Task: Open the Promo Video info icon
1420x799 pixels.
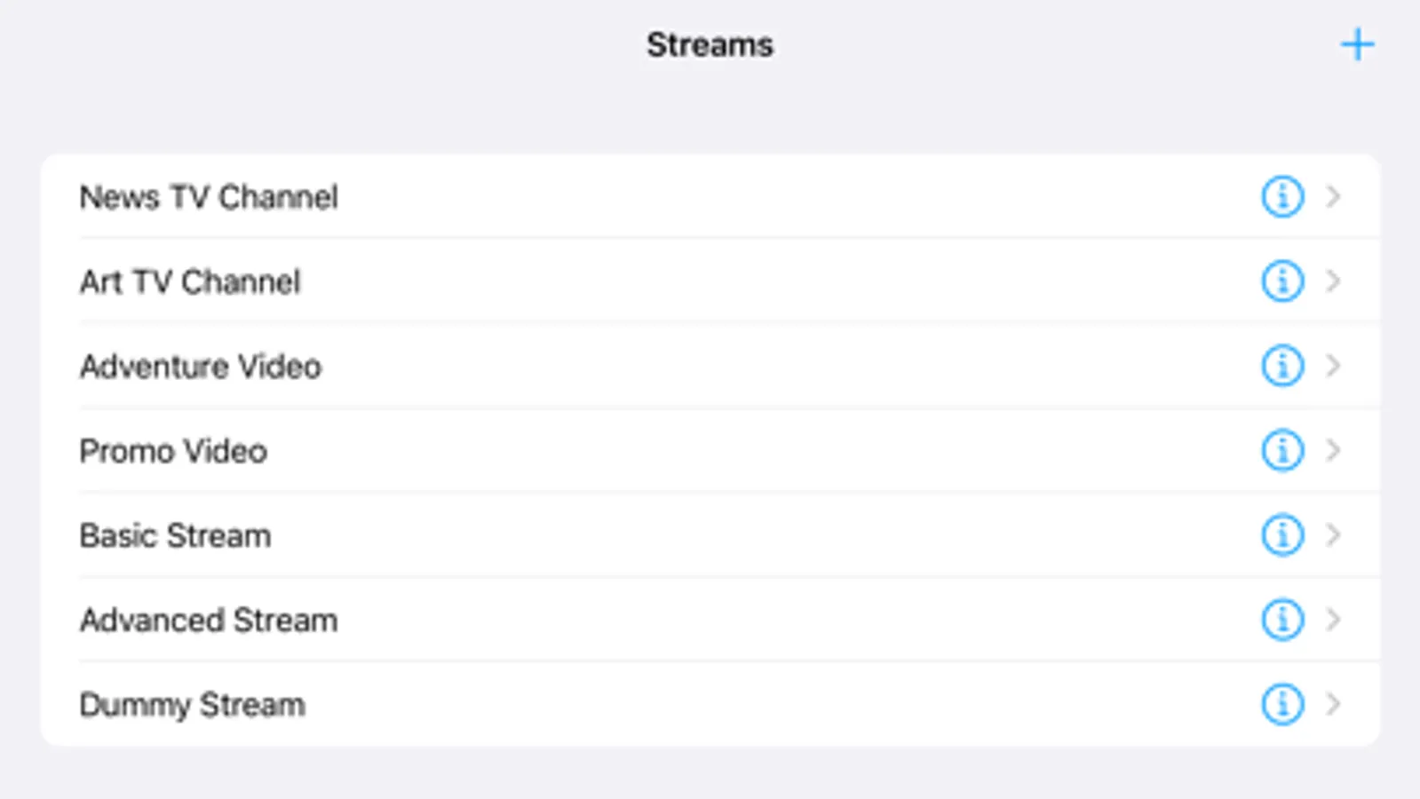Action: point(1282,450)
